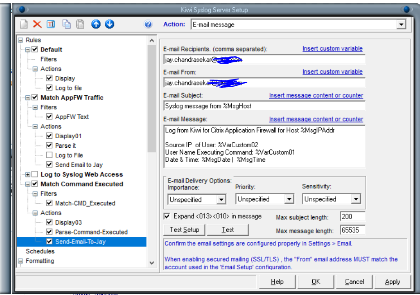
Task: Select Parse it action in tree
Action: pos(65,145)
